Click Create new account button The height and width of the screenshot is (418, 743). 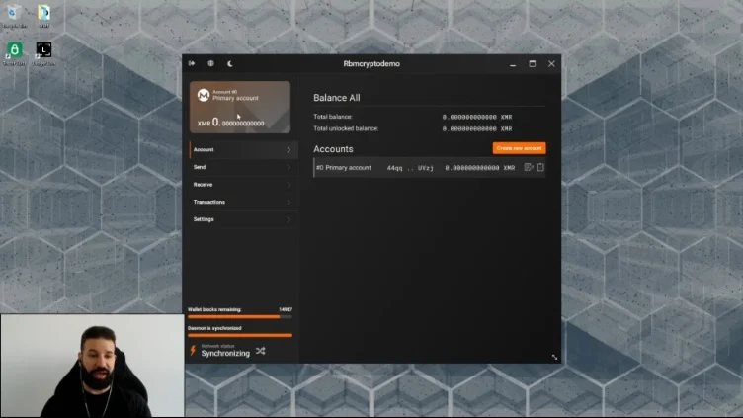(x=519, y=148)
